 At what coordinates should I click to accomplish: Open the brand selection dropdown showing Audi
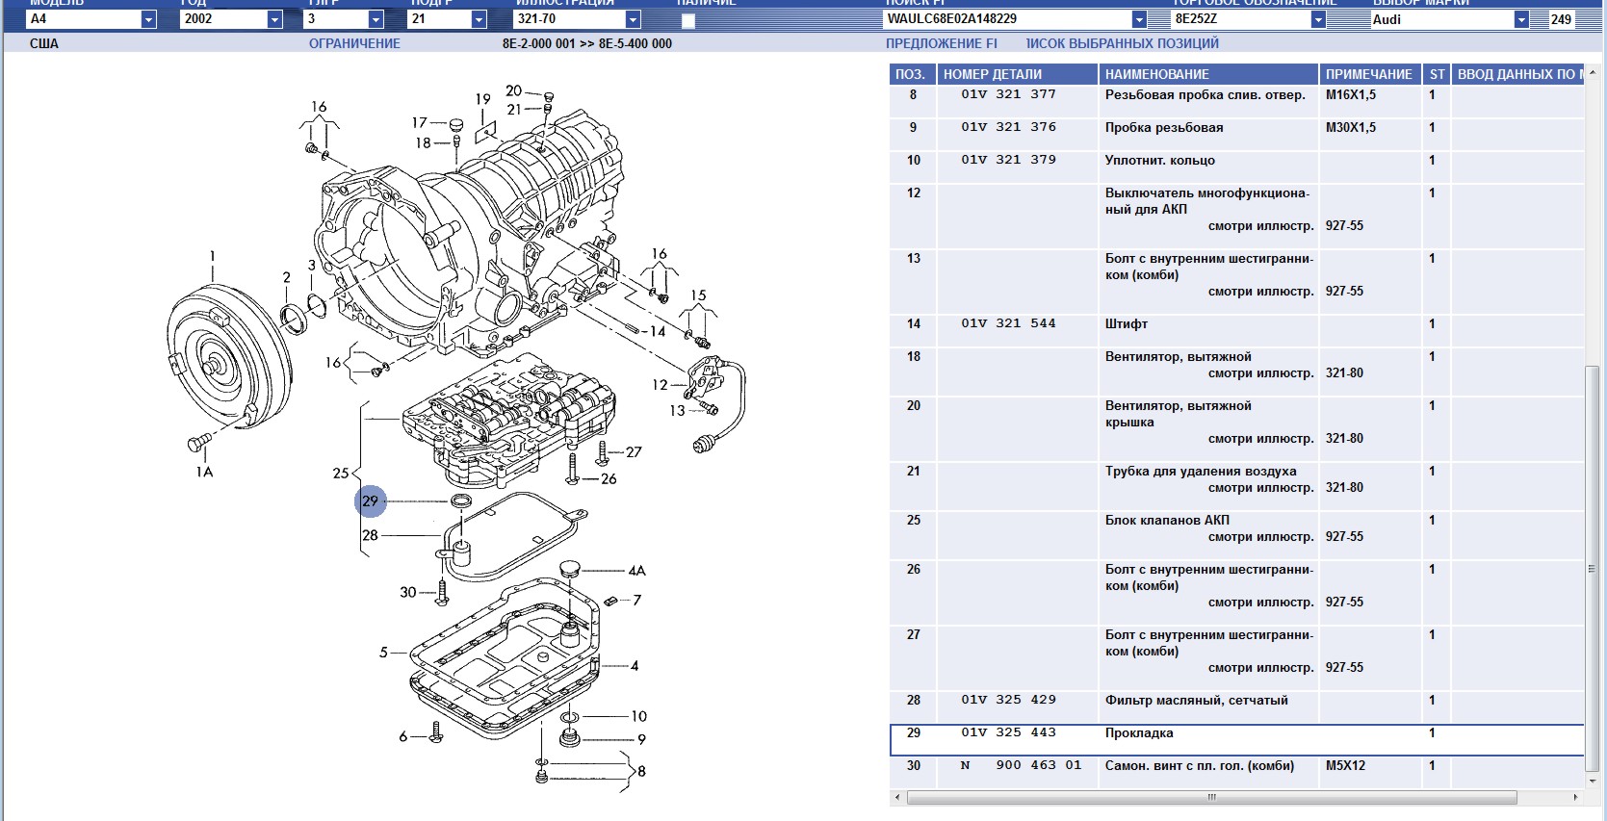pyautogui.click(x=1521, y=19)
